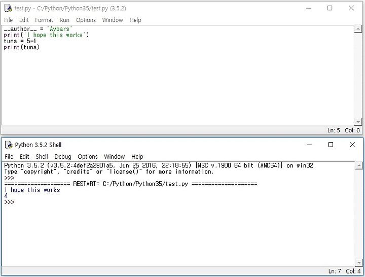This screenshot has height=277, width=365.
Task: Close the Python 3.5.2 Shell window
Action: (352, 145)
